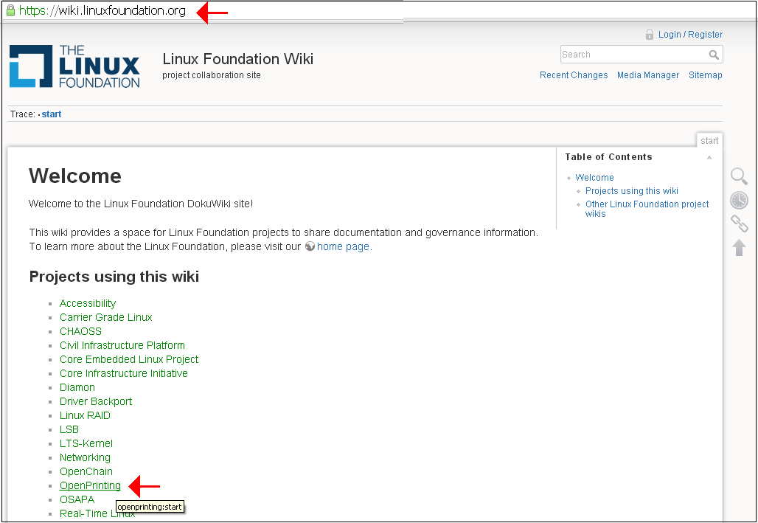
Task: Open the OSAPA project link
Action: (77, 500)
